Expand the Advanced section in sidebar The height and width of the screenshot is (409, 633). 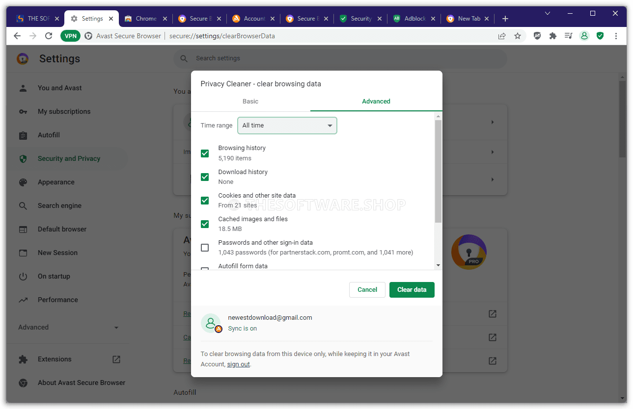(69, 328)
